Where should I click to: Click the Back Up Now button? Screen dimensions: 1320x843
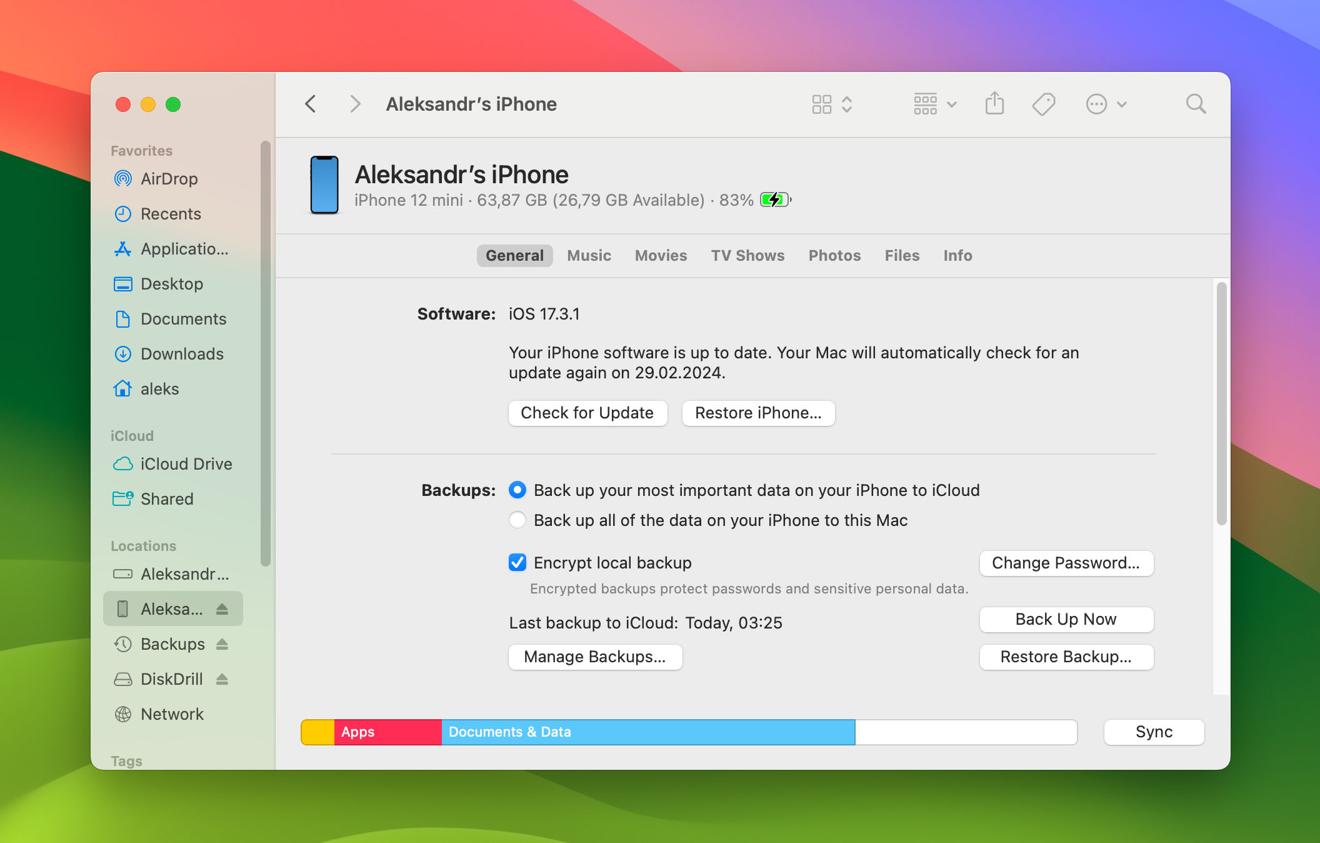(1066, 620)
